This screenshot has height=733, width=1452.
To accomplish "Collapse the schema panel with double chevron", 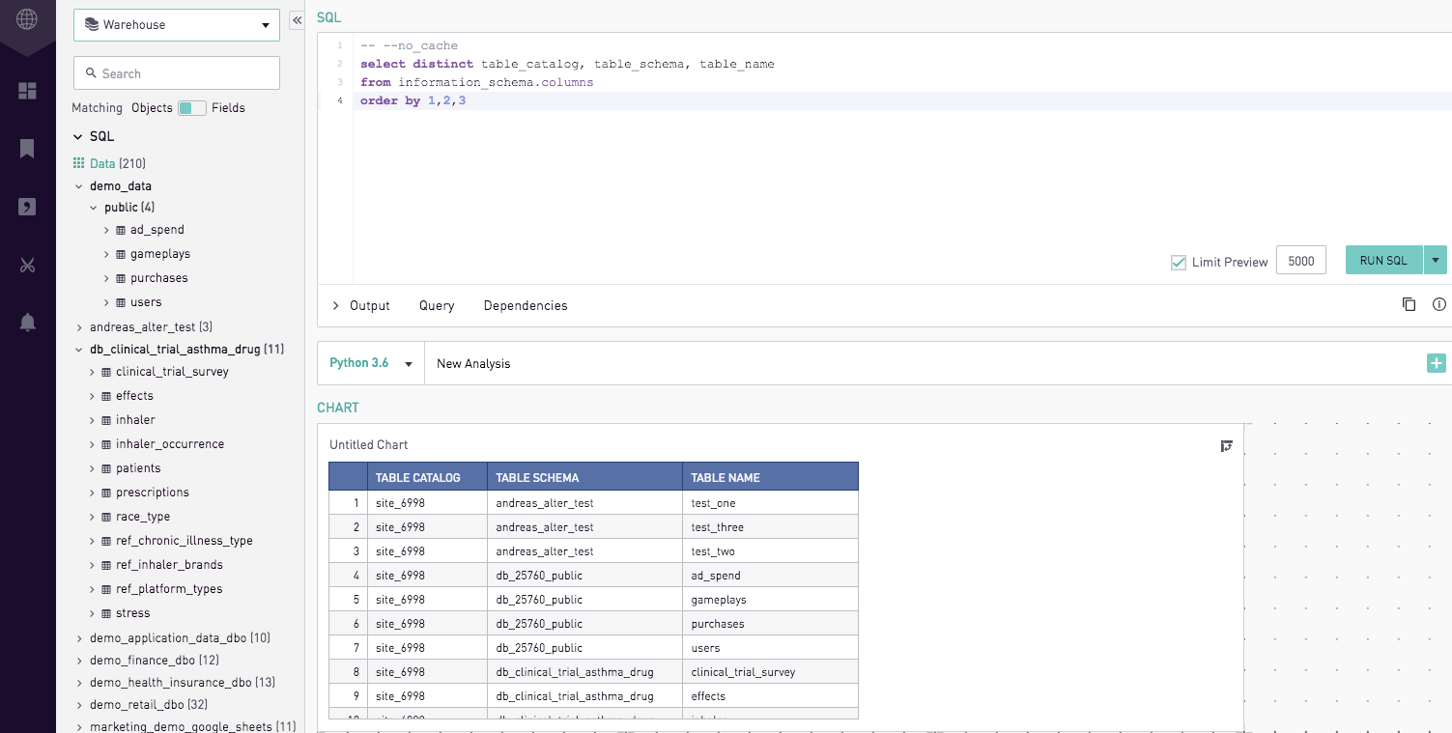I will pos(298,20).
